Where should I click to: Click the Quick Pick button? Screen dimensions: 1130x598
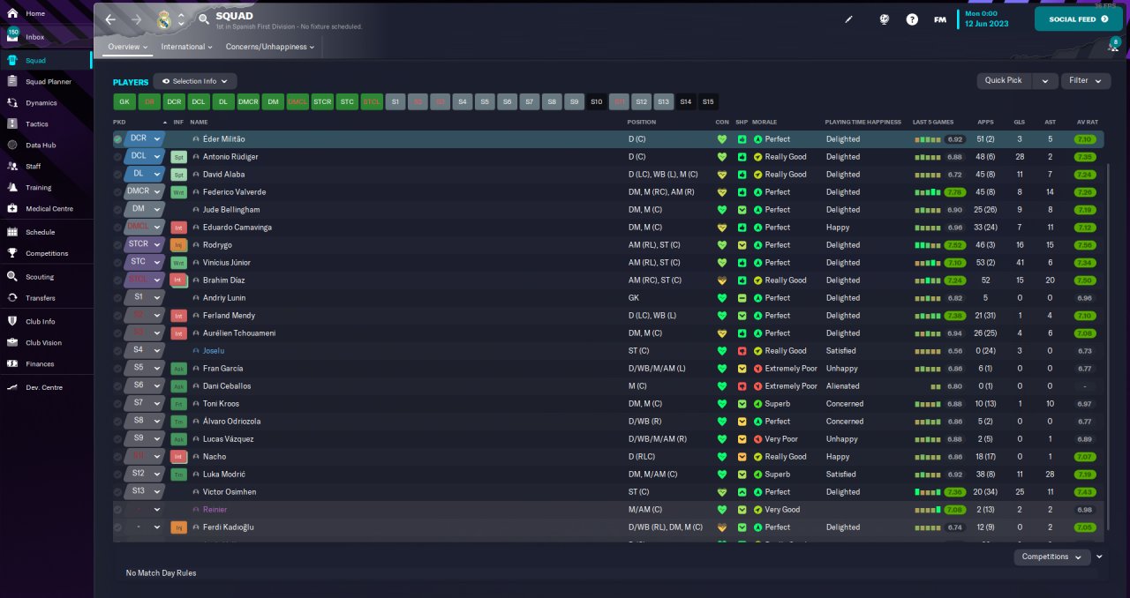tap(1004, 80)
